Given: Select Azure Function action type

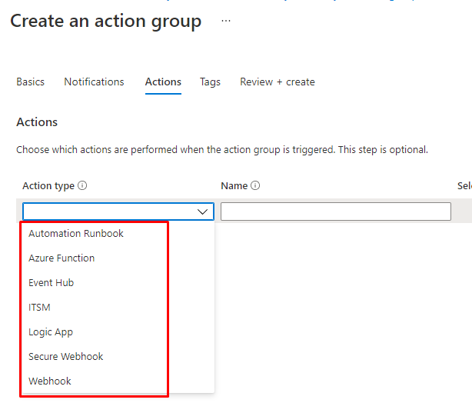Looking at the screenshot, I should coord(61,258).
